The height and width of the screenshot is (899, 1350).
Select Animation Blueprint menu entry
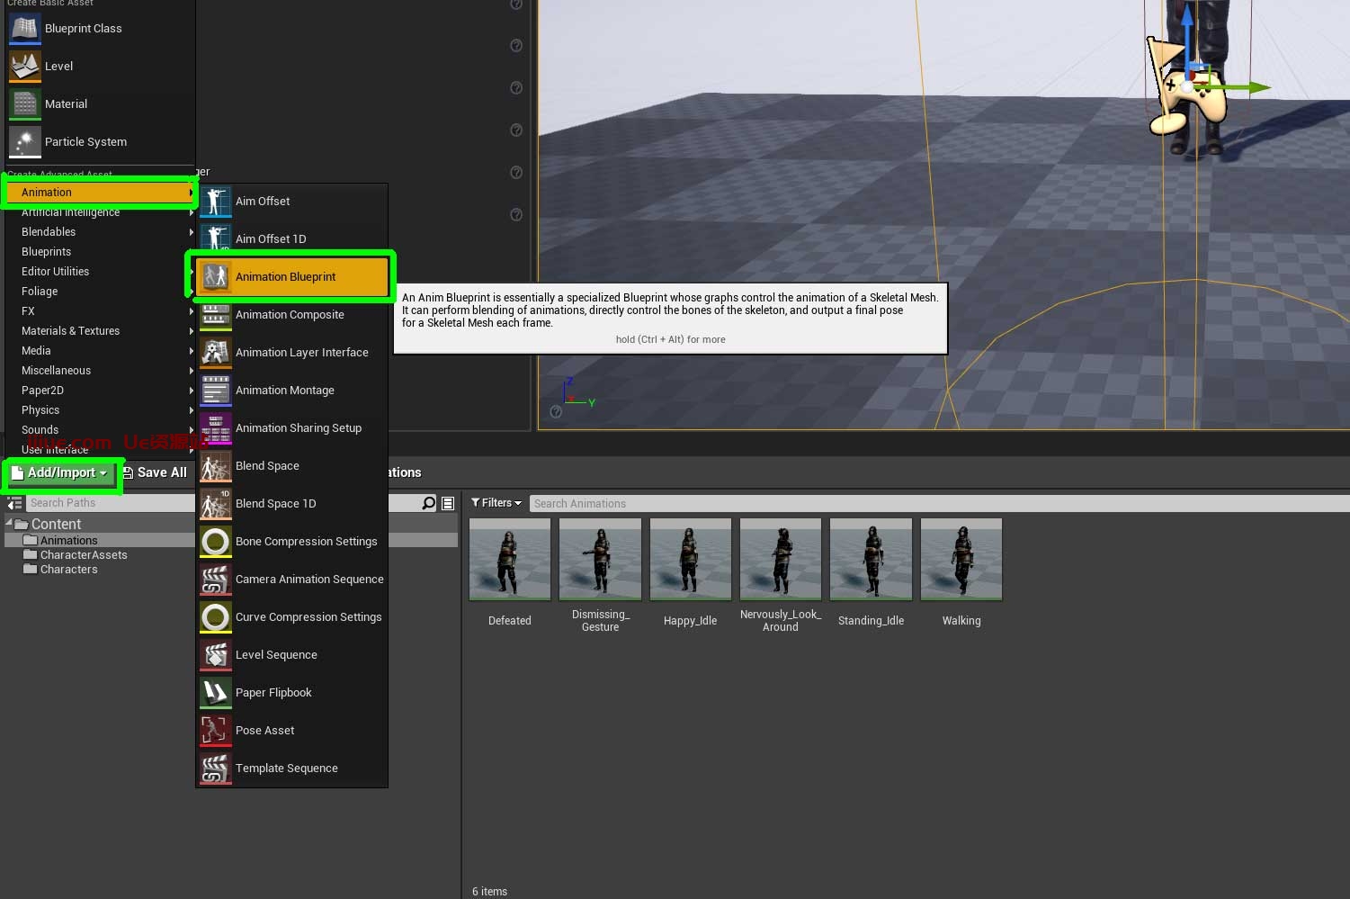[286, 277]
